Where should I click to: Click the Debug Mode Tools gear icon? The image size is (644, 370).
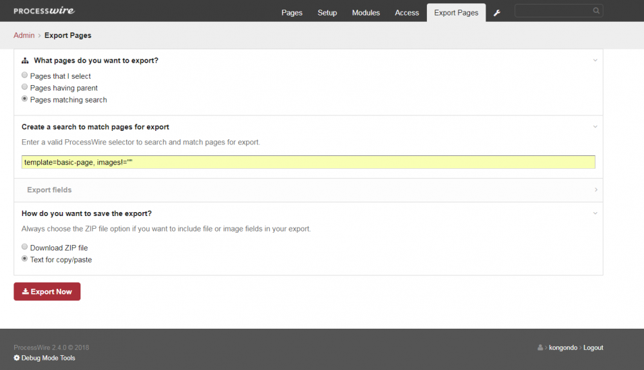coord(17,358)
